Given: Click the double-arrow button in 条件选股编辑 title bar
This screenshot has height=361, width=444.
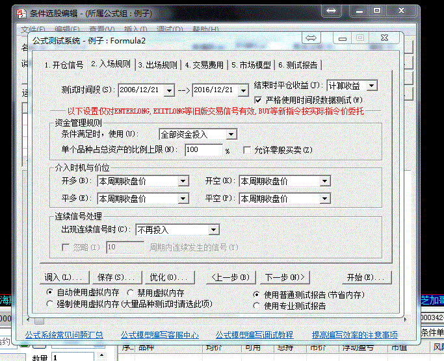Looking at the screenshot, I should tap(332, 11).
